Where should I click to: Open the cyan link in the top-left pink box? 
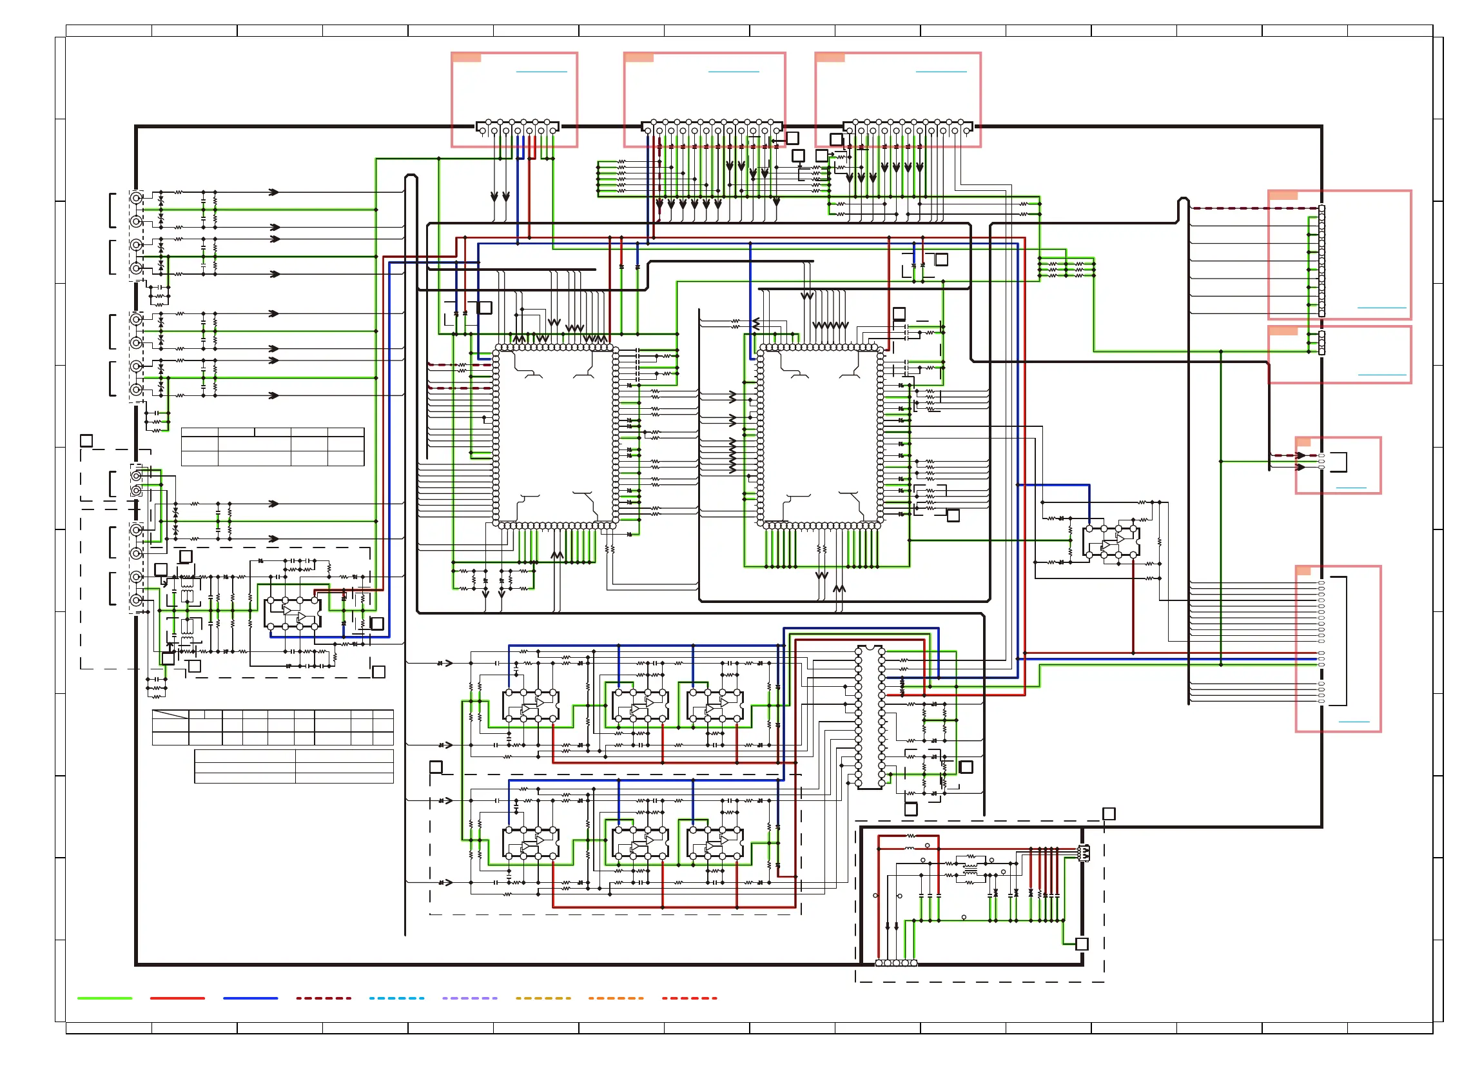click(x=541, y=72)
